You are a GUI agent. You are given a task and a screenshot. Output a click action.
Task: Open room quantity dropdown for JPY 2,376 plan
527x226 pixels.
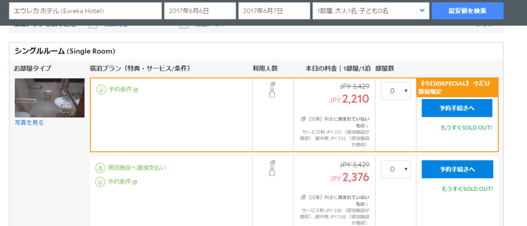(x=396, y=169)
